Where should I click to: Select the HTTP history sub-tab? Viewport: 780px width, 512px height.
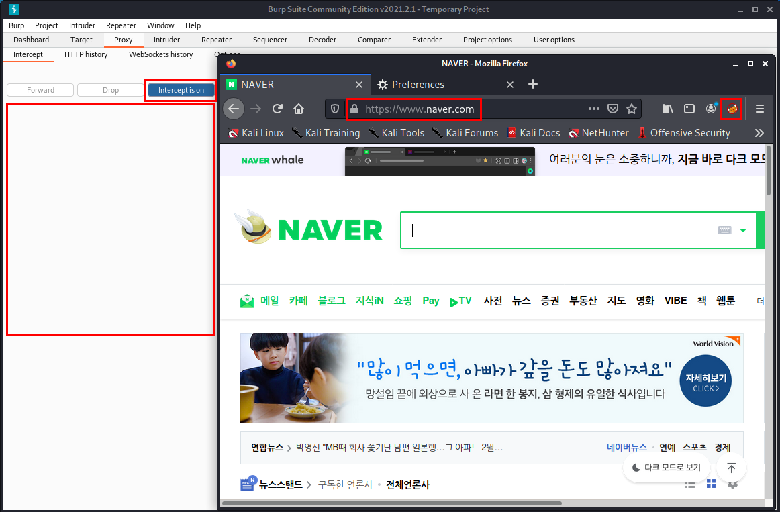pos(86,54)
